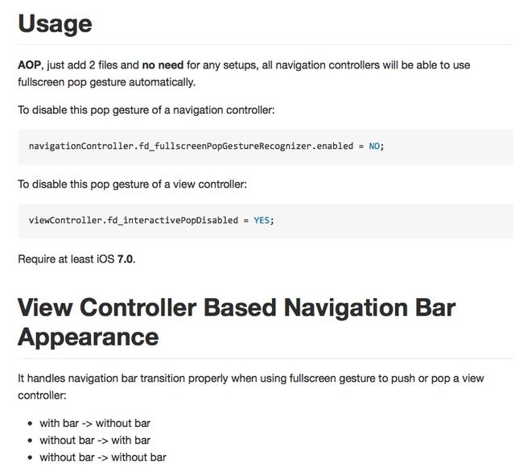
Task: Click the 'Require at least iOS' sentence
Action: point(76,259)
